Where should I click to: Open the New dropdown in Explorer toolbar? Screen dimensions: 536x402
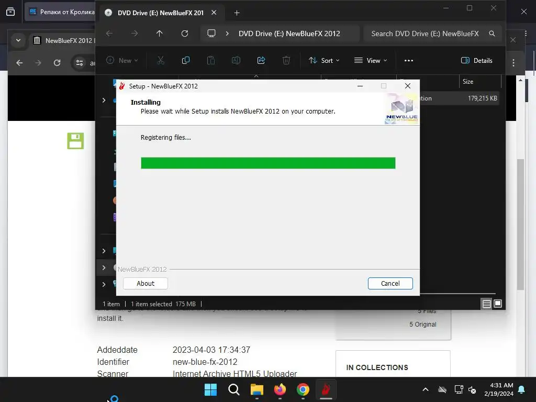tap(122, 61)
